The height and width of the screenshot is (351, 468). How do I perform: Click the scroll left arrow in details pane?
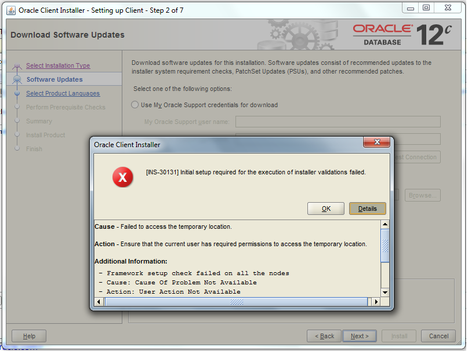(99, 302)
